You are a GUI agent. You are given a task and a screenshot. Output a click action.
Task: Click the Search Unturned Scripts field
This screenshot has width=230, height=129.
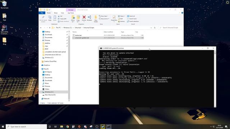[x=170, y=28]
